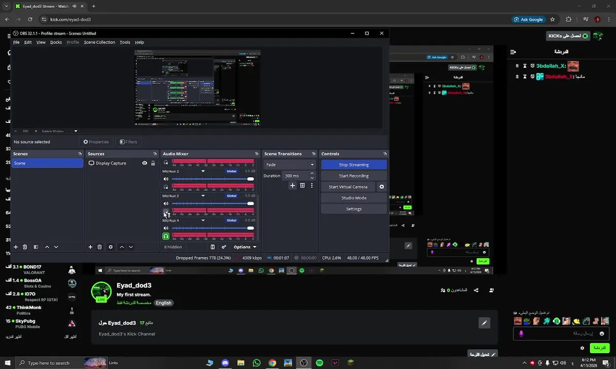Adjust Mic/Aux 4 volume slider
Screen dimensions: 616x369
coord(213,228)
